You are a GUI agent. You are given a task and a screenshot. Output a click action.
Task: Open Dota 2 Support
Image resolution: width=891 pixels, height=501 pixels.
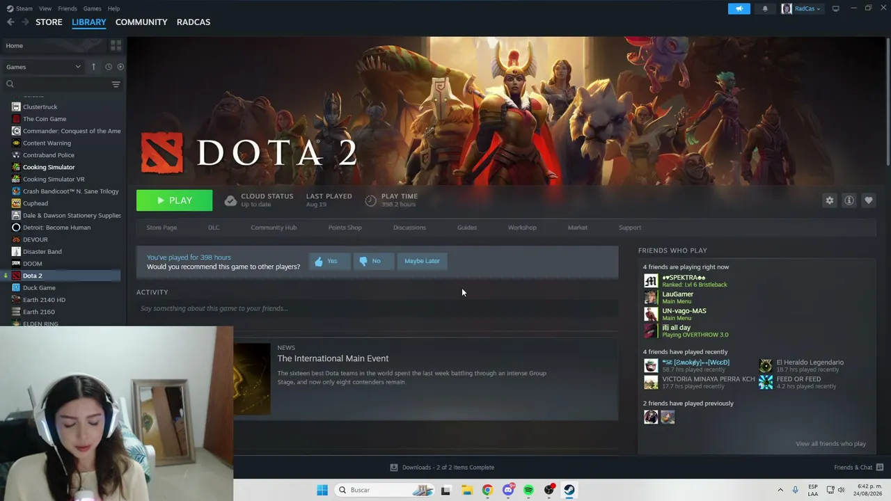click(x=630, y=228)
